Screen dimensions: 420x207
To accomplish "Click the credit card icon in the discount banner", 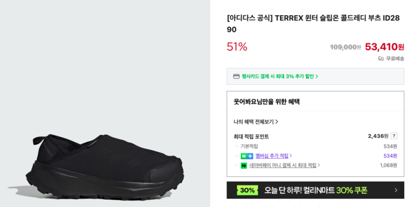I will (x=236, y=76).
